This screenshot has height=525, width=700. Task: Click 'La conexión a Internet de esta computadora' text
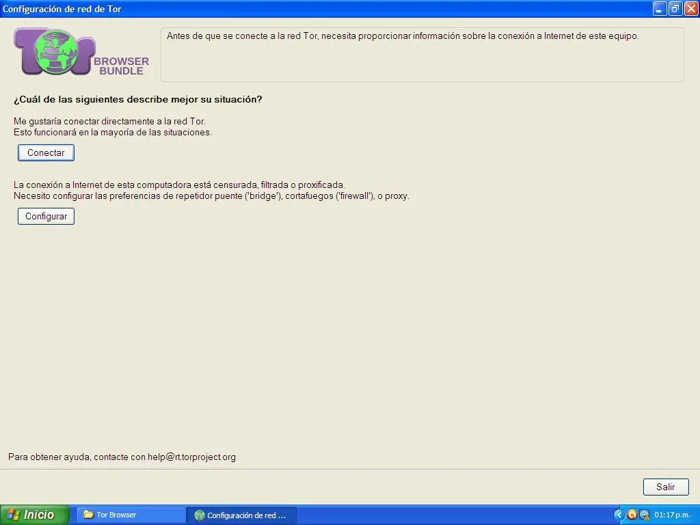click(x=179, y=185)
